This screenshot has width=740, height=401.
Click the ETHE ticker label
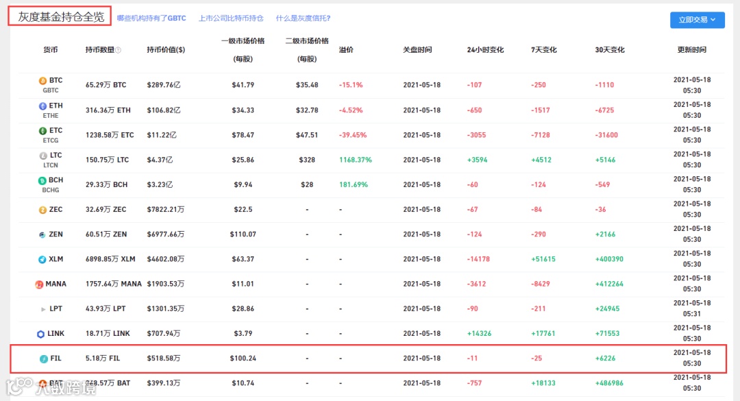pos(51,116)
